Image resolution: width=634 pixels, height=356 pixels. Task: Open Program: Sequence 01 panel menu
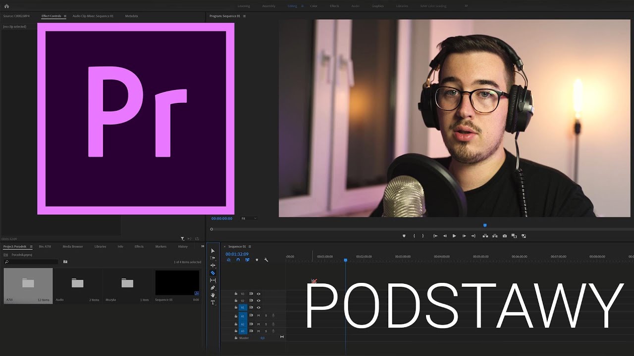pyautogui.click(x=244, y=16)
